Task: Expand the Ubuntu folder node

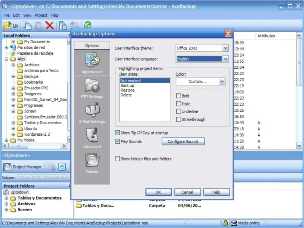Action: point(13,128)
